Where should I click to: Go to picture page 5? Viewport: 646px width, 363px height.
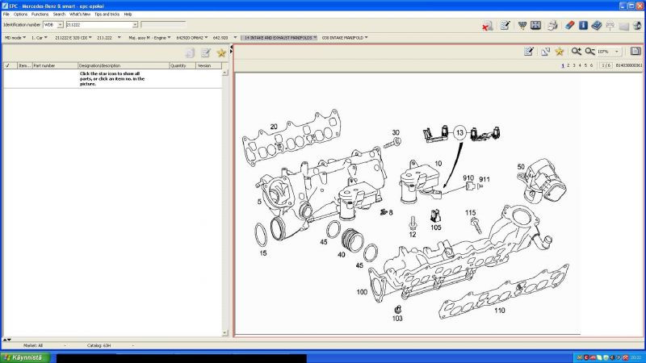click(x=585, y=65)
